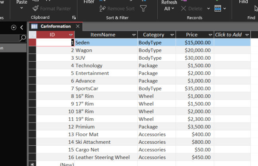258x166 pixels.
Task: Close the CarInformation tab
Action: pos(78,26)
